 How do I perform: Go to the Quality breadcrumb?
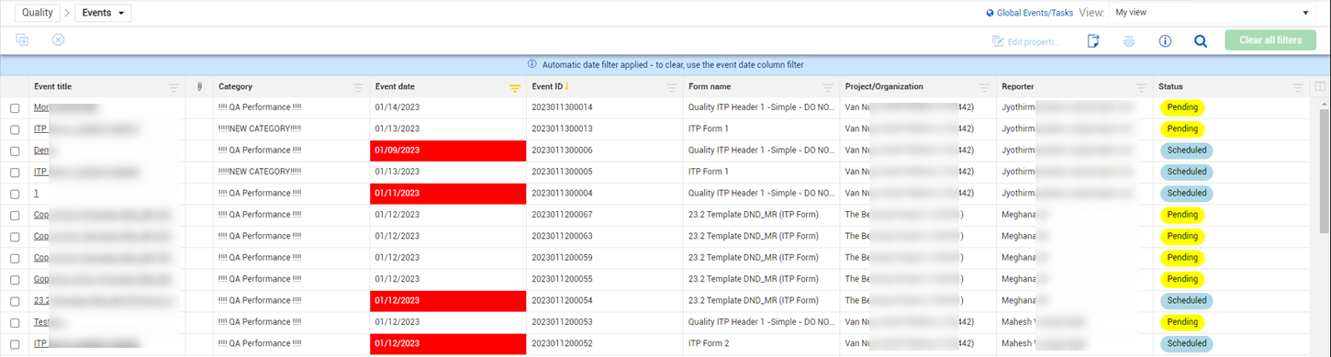pos(38,13)
